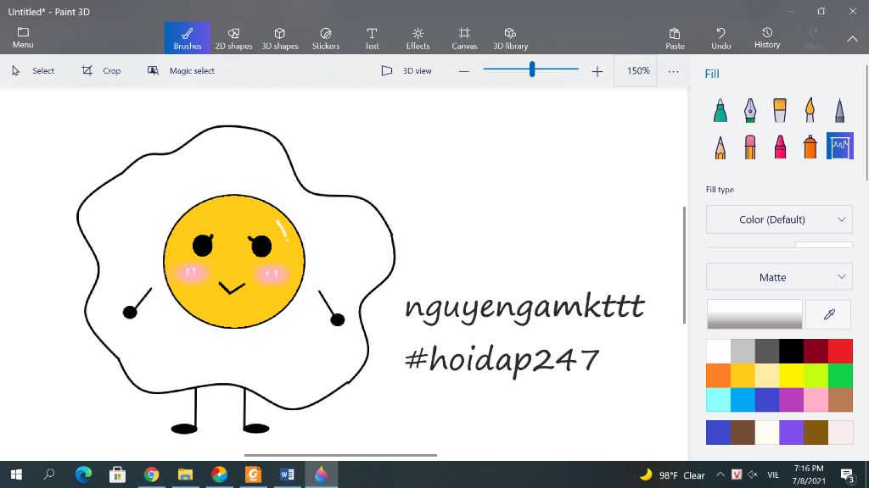Viewport: 869px width, 488px height.
Task: Collapse the top ribbon with chevron
Action: [x=852, y=39]
